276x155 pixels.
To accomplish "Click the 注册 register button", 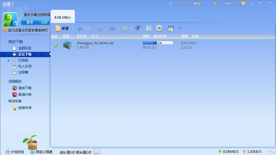I will (44, 22).
